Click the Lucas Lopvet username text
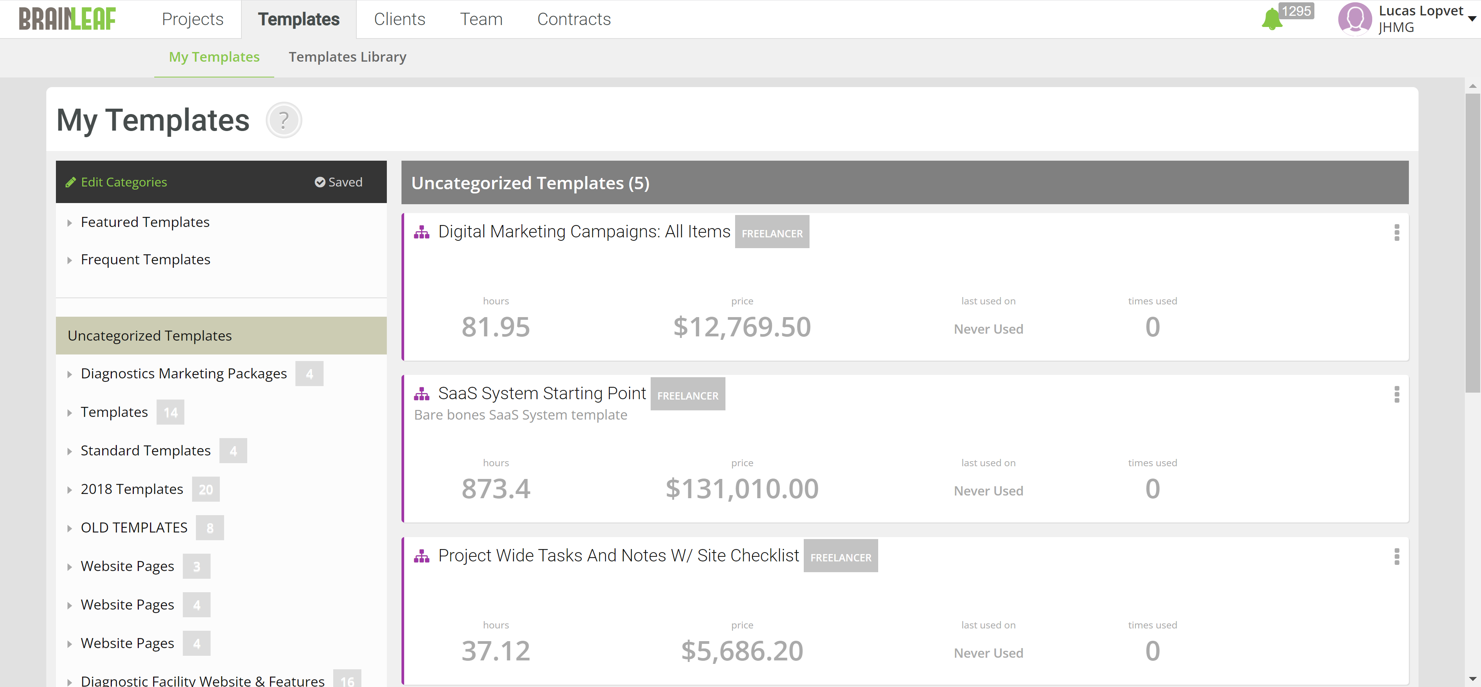Screen dimensions: 1481x687 tap(1420, 11)
